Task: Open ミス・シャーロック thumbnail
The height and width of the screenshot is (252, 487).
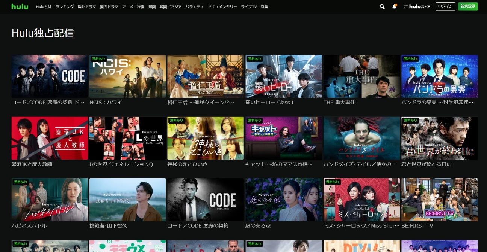Action: (362, 200)
